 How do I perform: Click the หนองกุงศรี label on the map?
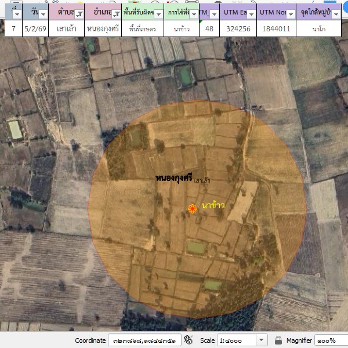click(x=173, y=179)
